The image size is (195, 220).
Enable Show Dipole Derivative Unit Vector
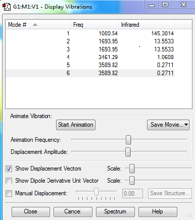click(9, 181)
